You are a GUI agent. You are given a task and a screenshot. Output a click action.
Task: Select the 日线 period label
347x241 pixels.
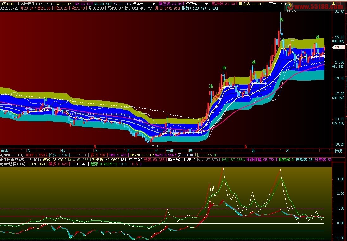338,151
